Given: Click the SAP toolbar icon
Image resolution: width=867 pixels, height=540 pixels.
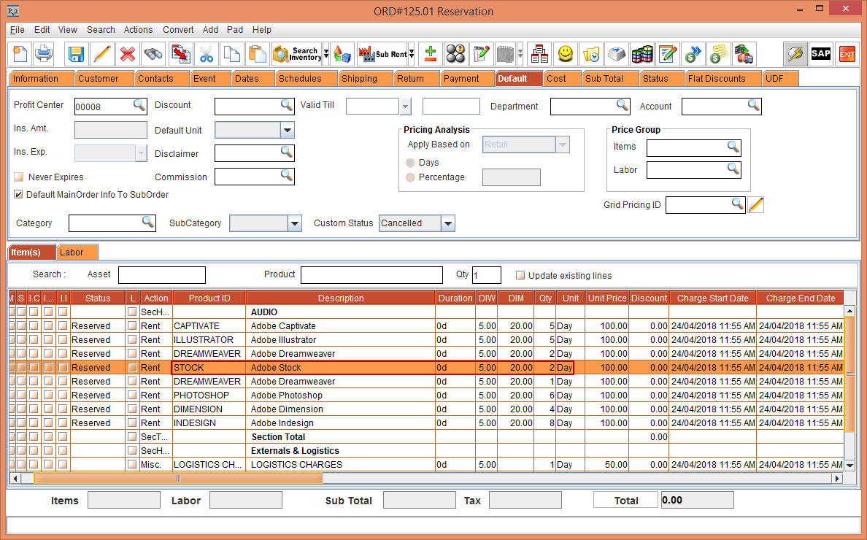Looking at the screenshot, I should [821, 54].
